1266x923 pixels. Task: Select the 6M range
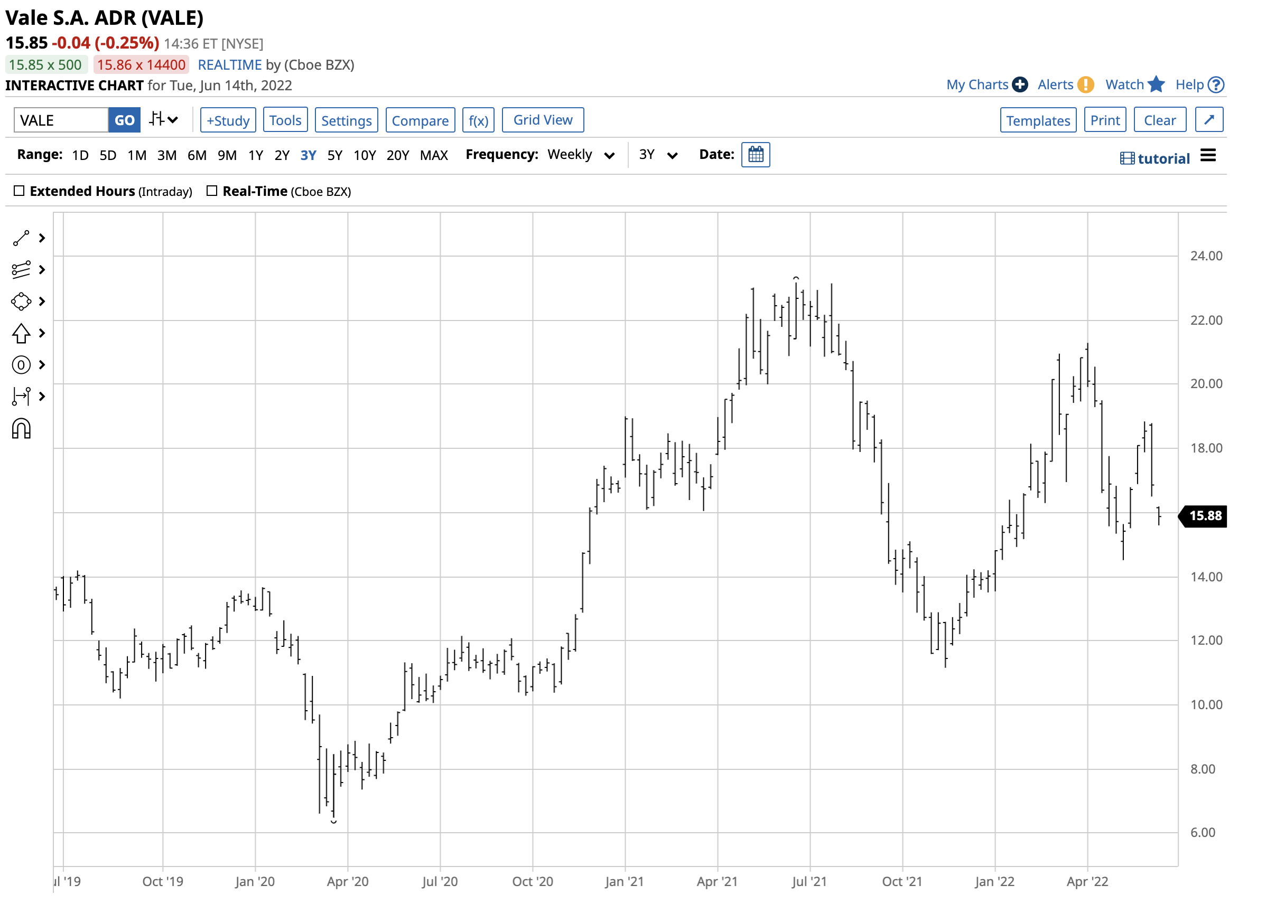(x=197, y=155)
